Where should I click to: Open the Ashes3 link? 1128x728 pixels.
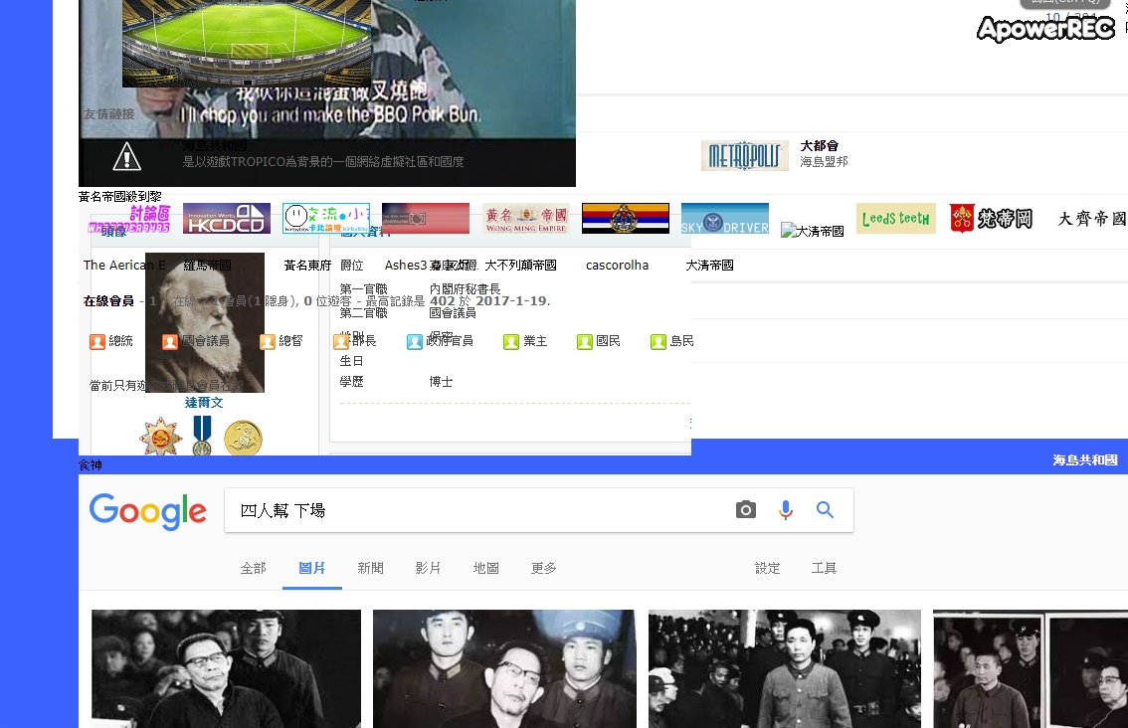pyautogui.click(x=406, y=266)
